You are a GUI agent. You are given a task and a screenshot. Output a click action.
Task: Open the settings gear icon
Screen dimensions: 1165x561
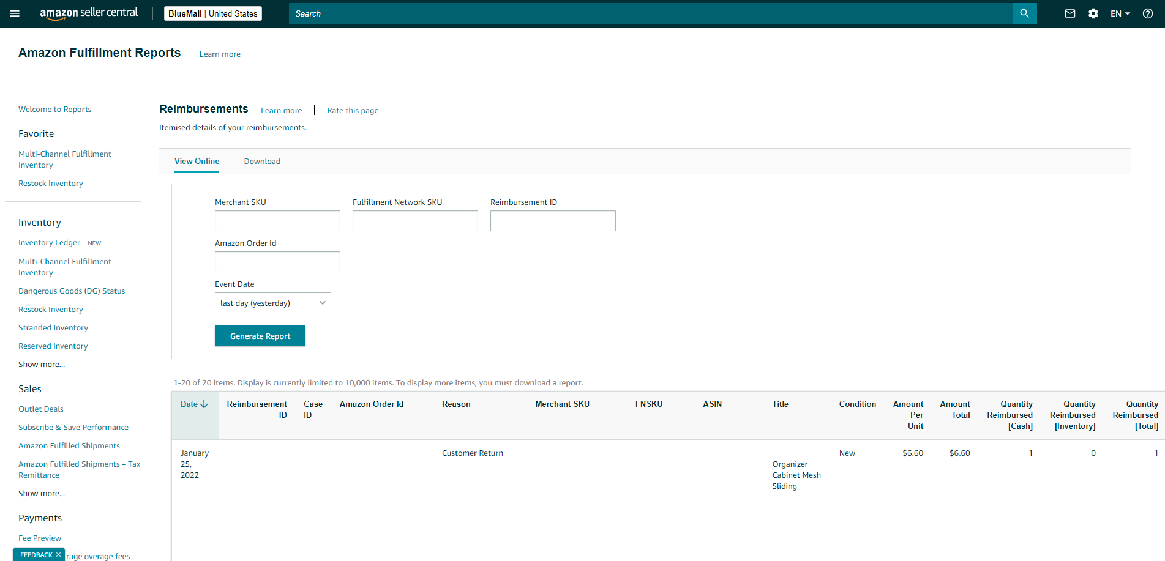[1093, 13]
